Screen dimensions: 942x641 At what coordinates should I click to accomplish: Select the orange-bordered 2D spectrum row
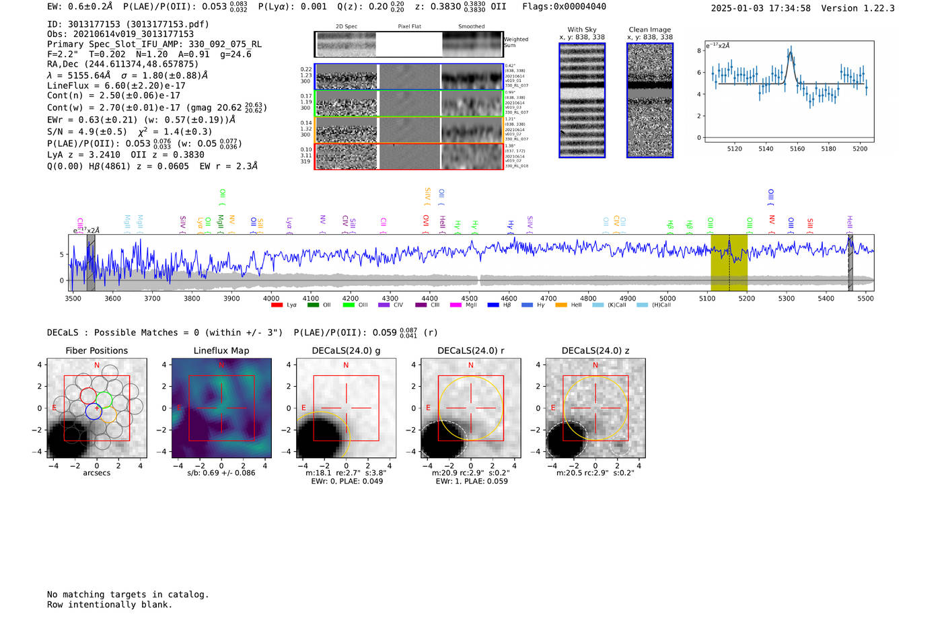(409, 130)
